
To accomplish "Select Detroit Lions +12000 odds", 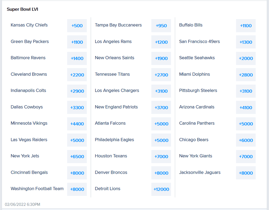I will coord(161,189).
